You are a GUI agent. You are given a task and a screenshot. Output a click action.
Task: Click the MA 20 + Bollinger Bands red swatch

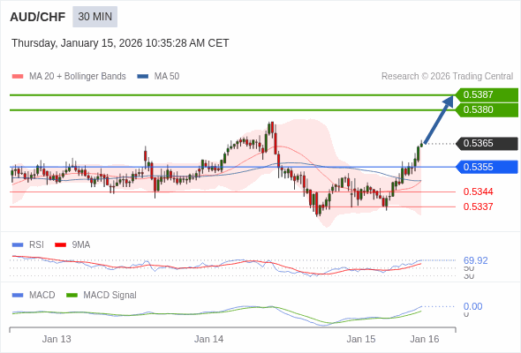tap(18, 77)
